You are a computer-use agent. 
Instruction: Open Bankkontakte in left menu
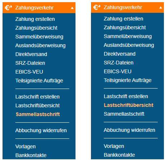pos(31,155)
